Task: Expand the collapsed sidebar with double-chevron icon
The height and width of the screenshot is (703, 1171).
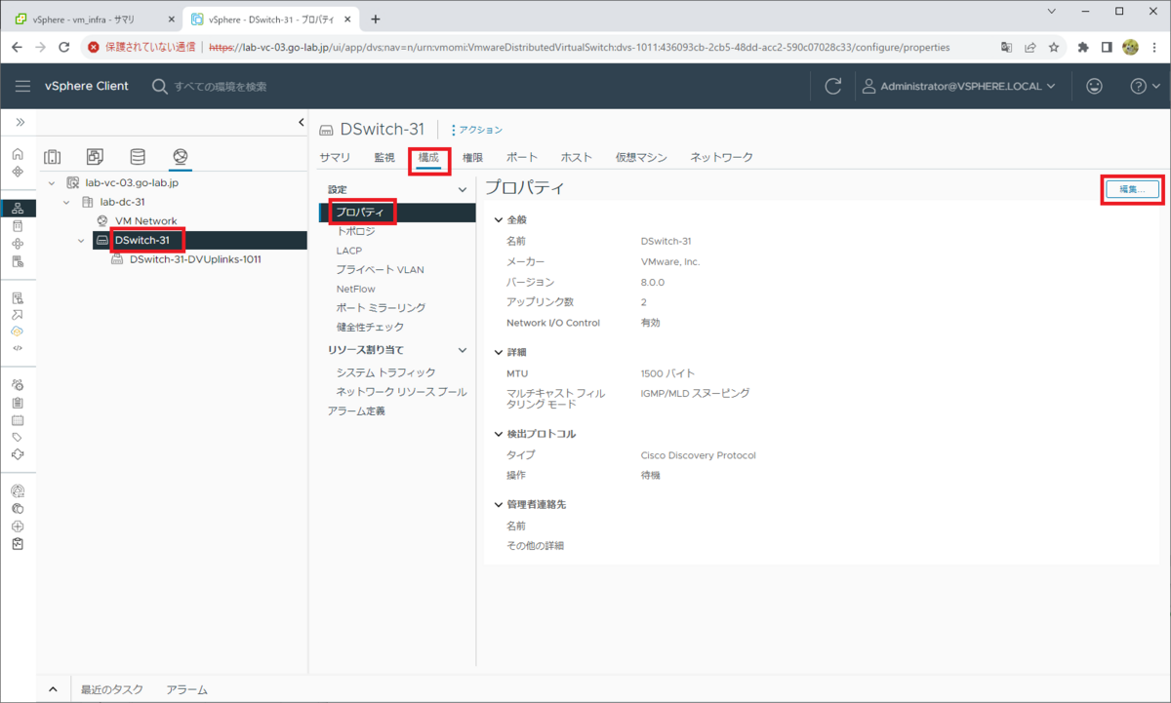Action: point(19,122)
